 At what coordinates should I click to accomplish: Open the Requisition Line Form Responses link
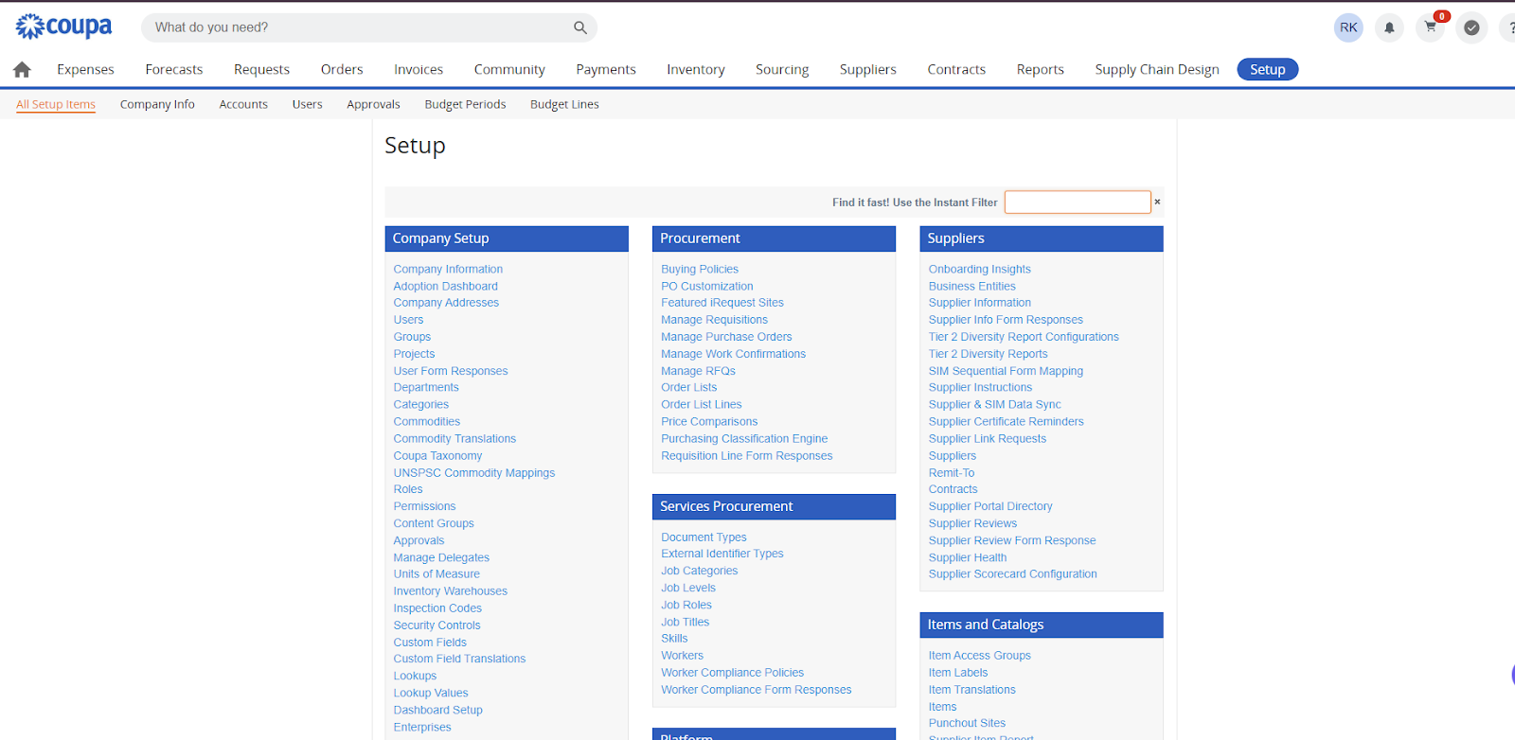click(747, 456)
